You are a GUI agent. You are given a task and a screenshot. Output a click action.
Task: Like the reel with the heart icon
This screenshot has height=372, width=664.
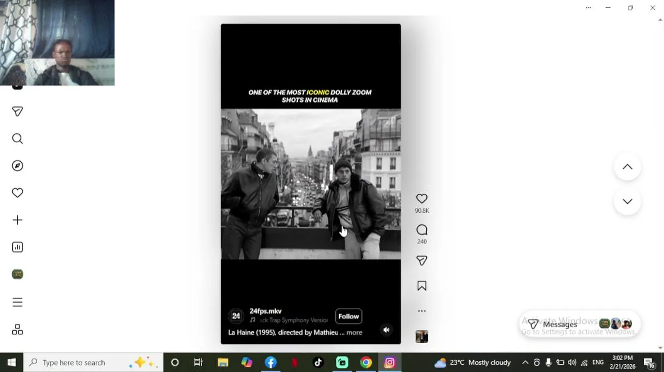click(x=421, y=198)
